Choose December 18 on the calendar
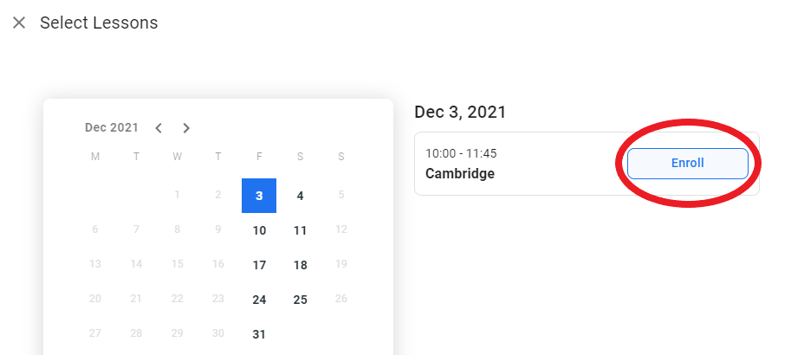Screen dimensions: 791x355 click(x=300, y=265)
